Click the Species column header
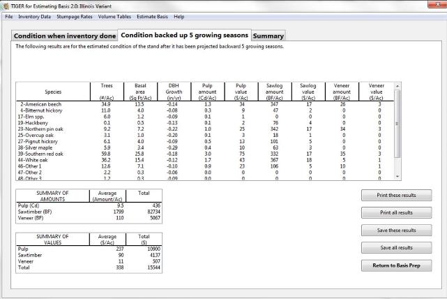The image size is (447, 299). coord(52,92)
